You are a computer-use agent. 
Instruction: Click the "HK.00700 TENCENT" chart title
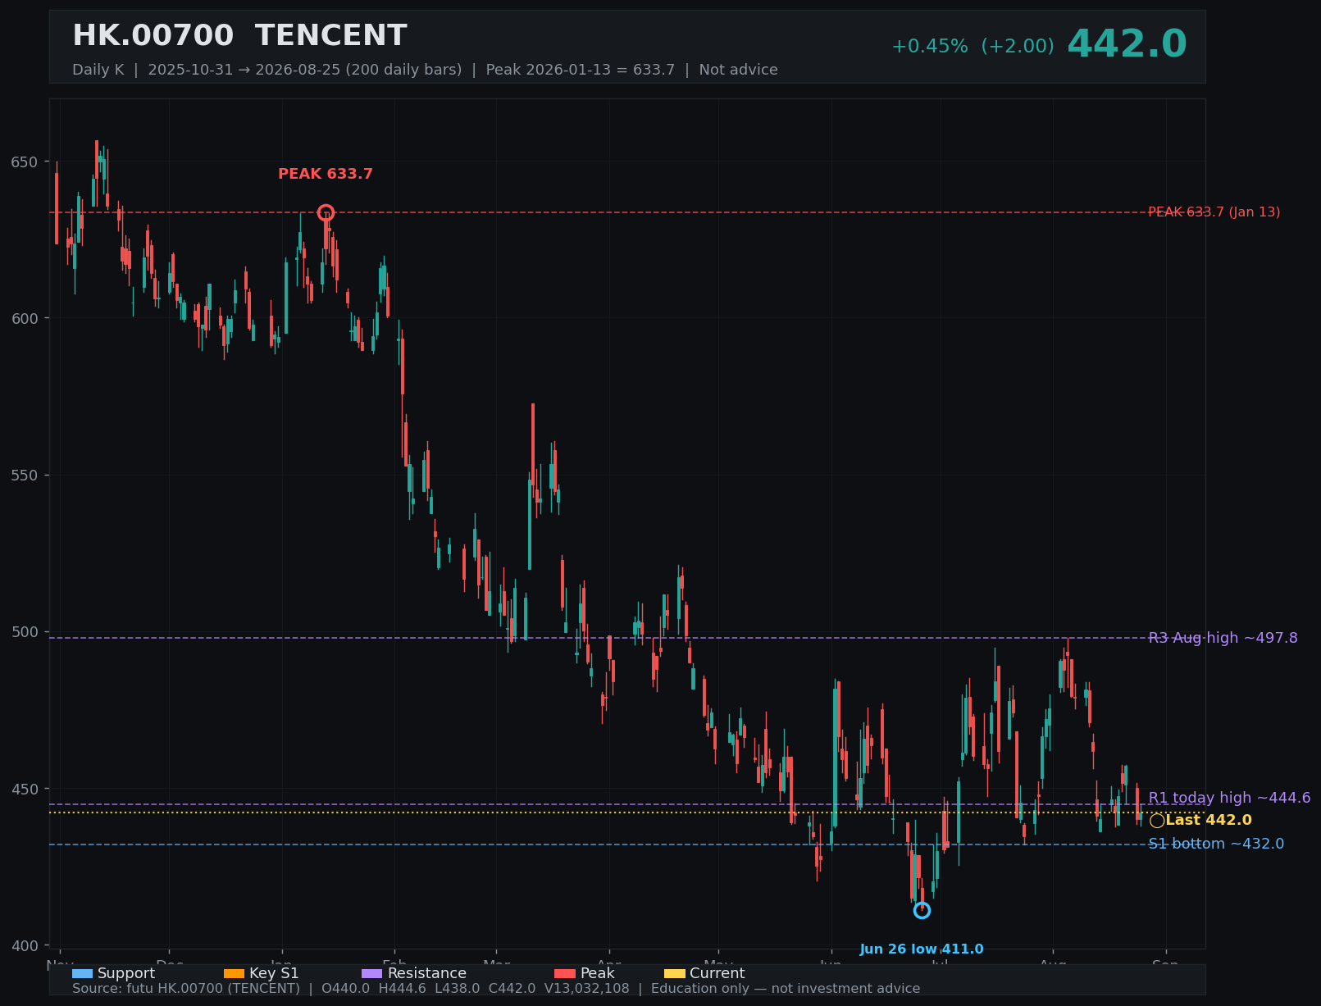point(239,36)
